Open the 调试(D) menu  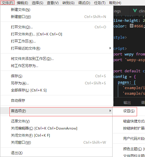[84, 3]
